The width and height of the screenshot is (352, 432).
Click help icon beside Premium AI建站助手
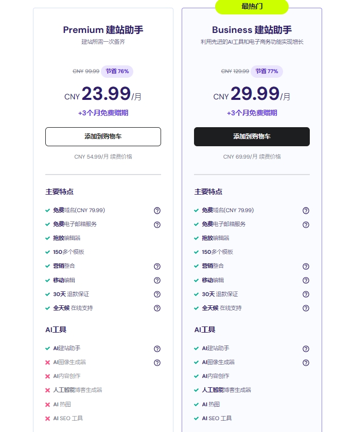tap(157, 349)
